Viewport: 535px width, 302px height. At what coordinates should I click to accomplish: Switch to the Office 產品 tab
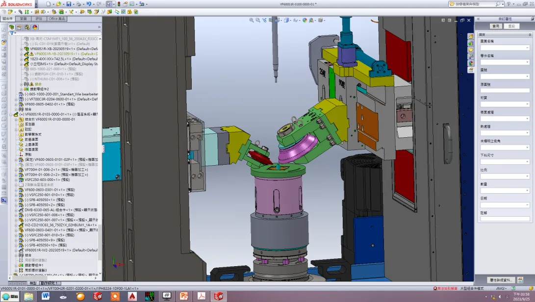(57, 19)
